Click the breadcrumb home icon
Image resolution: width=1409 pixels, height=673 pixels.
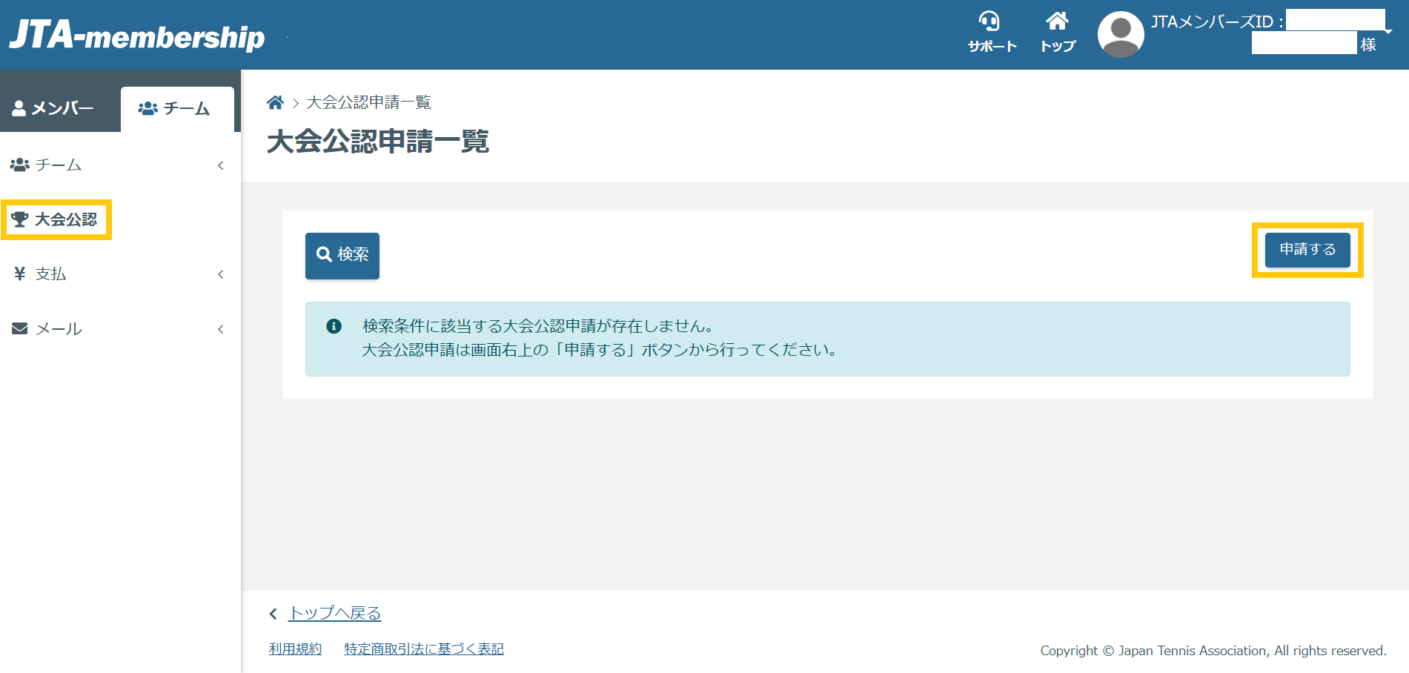(275, 102)
